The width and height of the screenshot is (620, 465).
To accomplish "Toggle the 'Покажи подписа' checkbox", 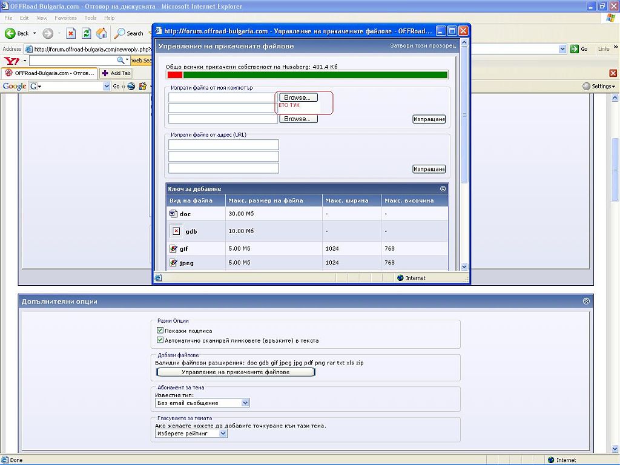I will click(x=160, y=331).
